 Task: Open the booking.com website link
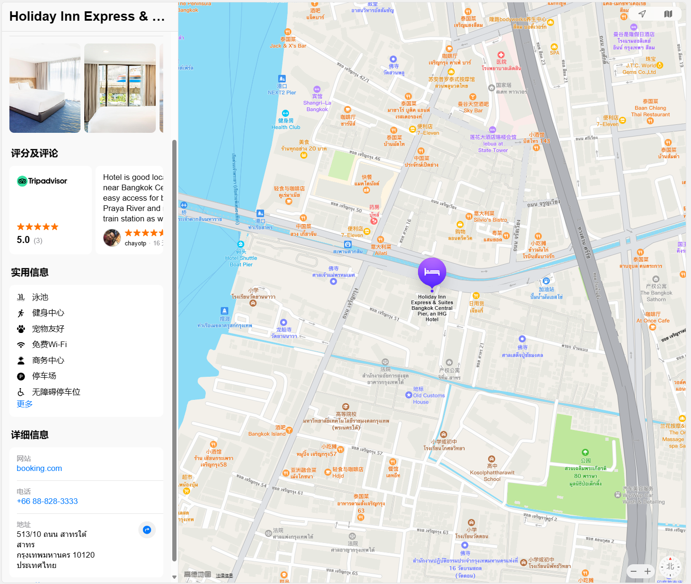point(40,468)
